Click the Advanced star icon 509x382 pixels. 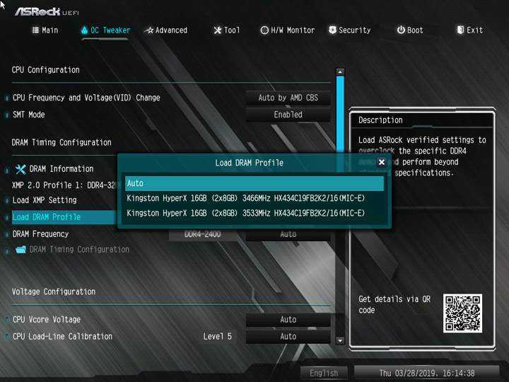(x=148, y=30)
